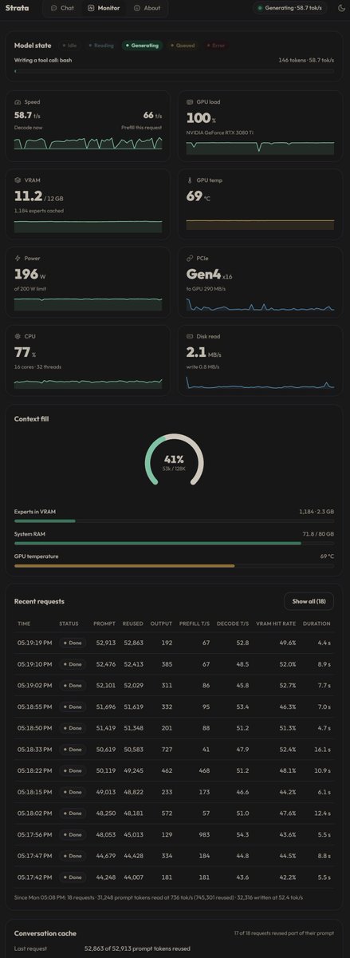Click the 11.2 / 12 GB VRAM value
Viewport: 350px width, 958px height.
coord(39,195)
